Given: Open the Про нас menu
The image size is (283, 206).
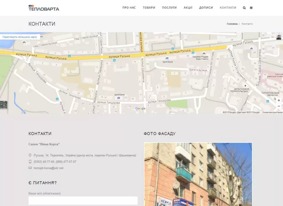Looking at the screenshot, I should [129, 8].
